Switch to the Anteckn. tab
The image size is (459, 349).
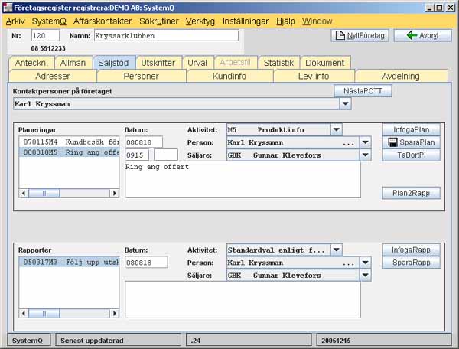(31, 63)
